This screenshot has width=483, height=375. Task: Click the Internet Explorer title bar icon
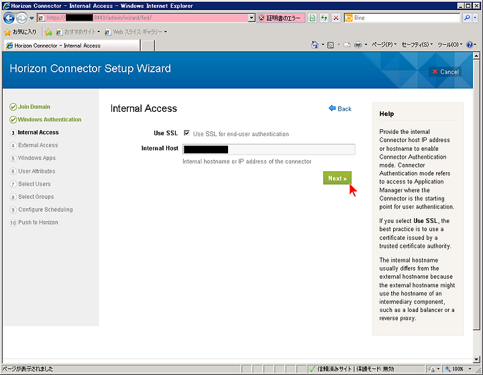coord(6,5)
